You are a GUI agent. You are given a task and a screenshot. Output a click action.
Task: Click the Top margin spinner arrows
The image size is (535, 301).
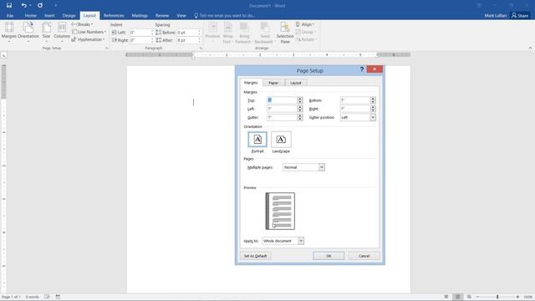(300, 100)
